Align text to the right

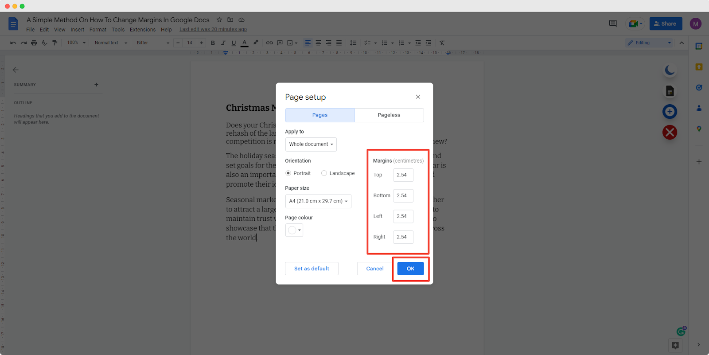coord(329,43)
